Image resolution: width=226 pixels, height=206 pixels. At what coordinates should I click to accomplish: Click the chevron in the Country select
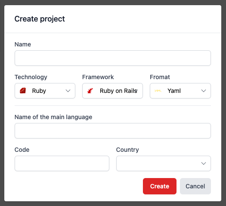click(204, 163)
